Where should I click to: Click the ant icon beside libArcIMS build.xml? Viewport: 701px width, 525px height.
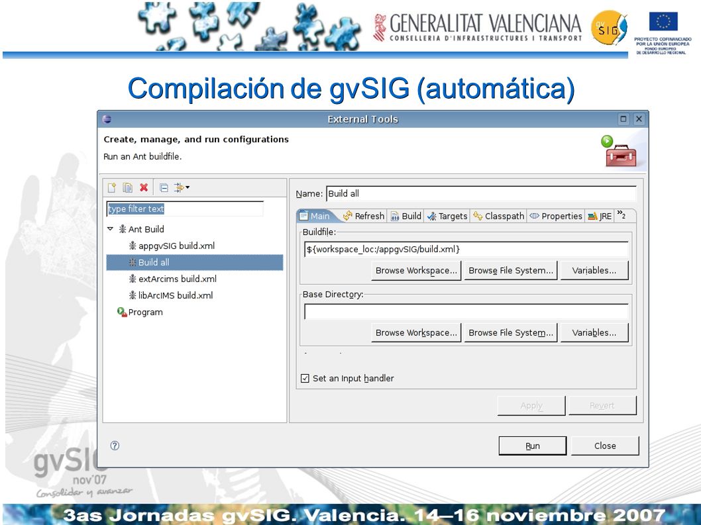click(x=133, y=295)
